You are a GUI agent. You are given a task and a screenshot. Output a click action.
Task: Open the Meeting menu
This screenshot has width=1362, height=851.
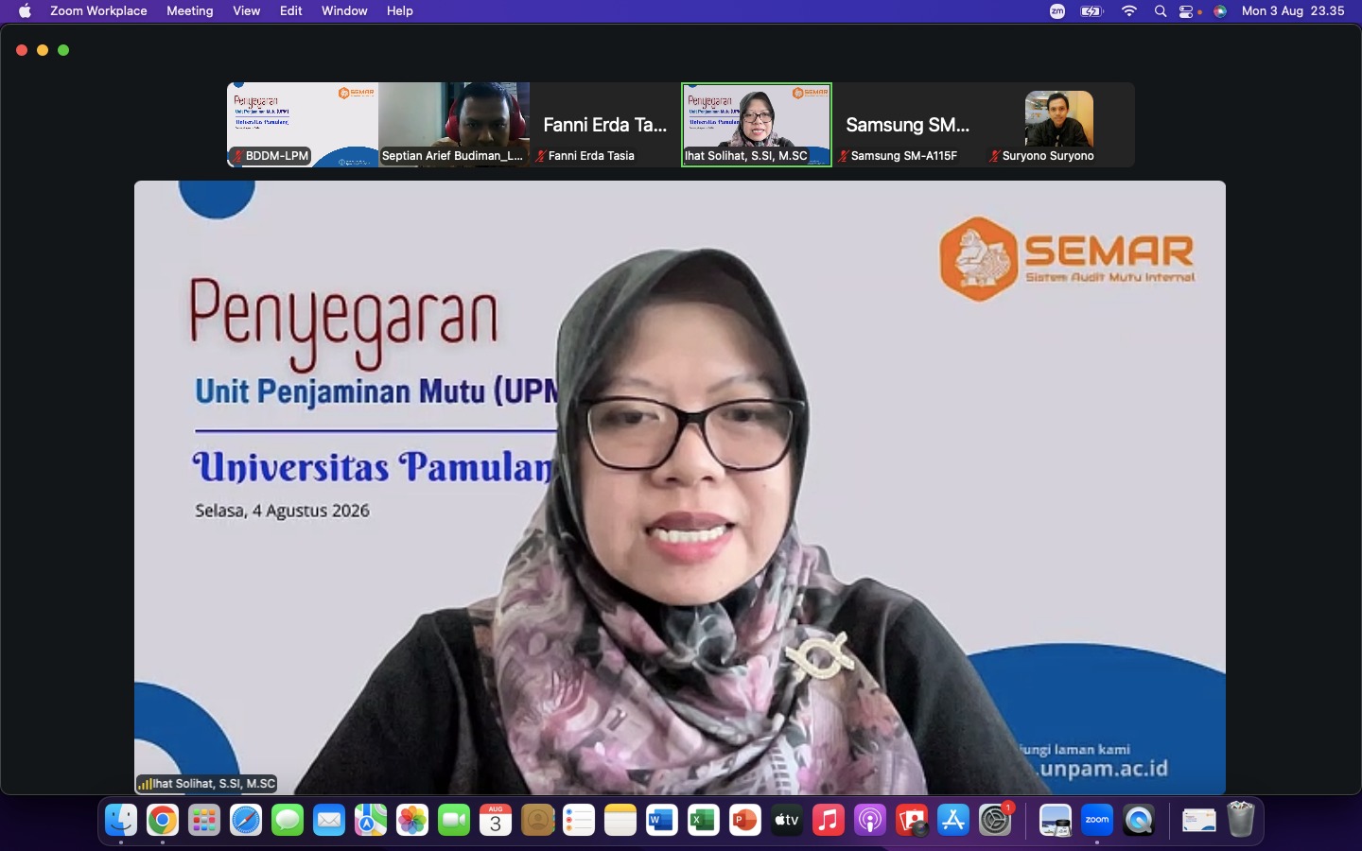click(x=190, y=11)
